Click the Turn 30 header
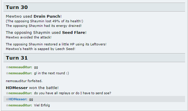Screen dimensions: 188x111 (x=94, y=7)
